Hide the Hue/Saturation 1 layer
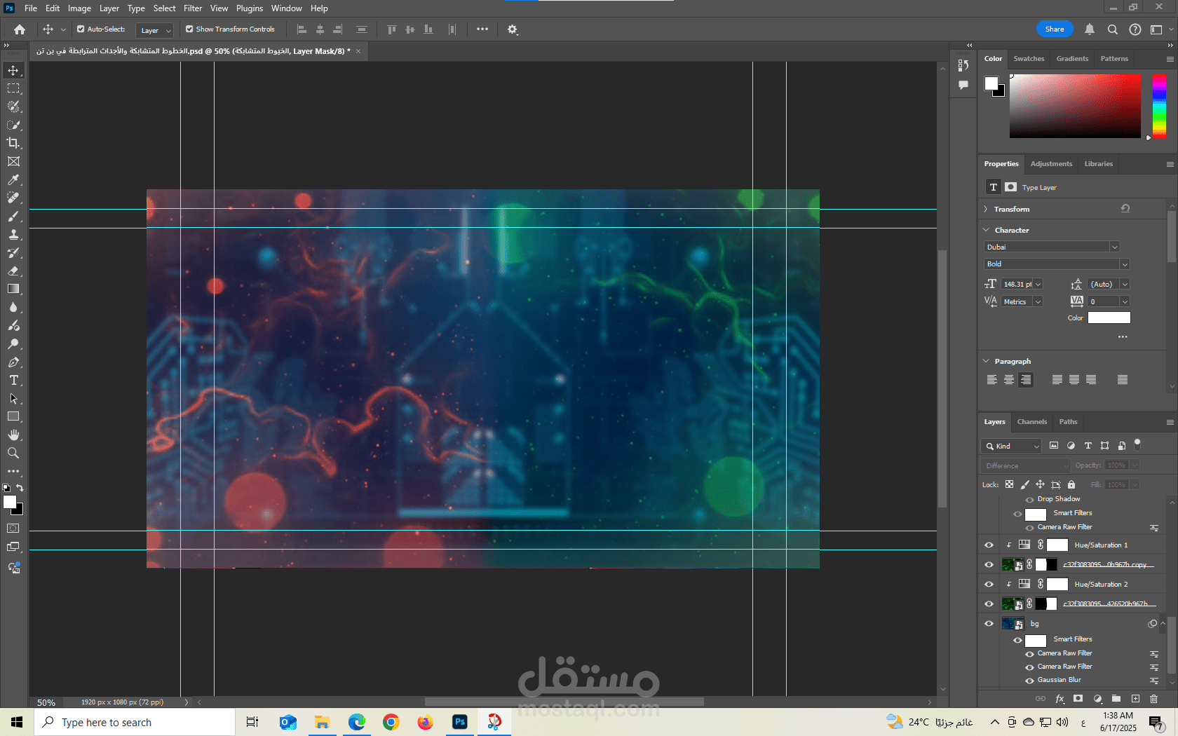Screen dimensions: 1178x736 [x=989, y=545]
